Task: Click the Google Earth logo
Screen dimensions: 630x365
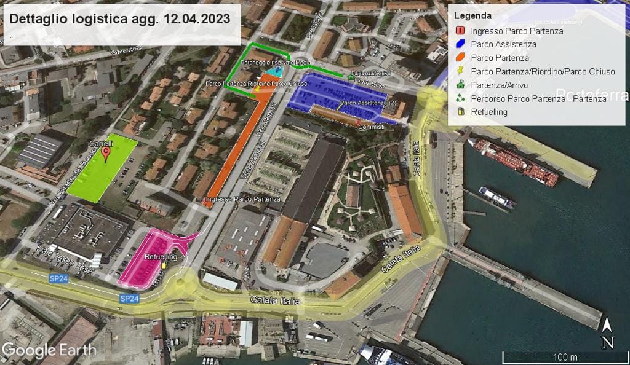Action: pyautogui.click(x=49, y=350)
